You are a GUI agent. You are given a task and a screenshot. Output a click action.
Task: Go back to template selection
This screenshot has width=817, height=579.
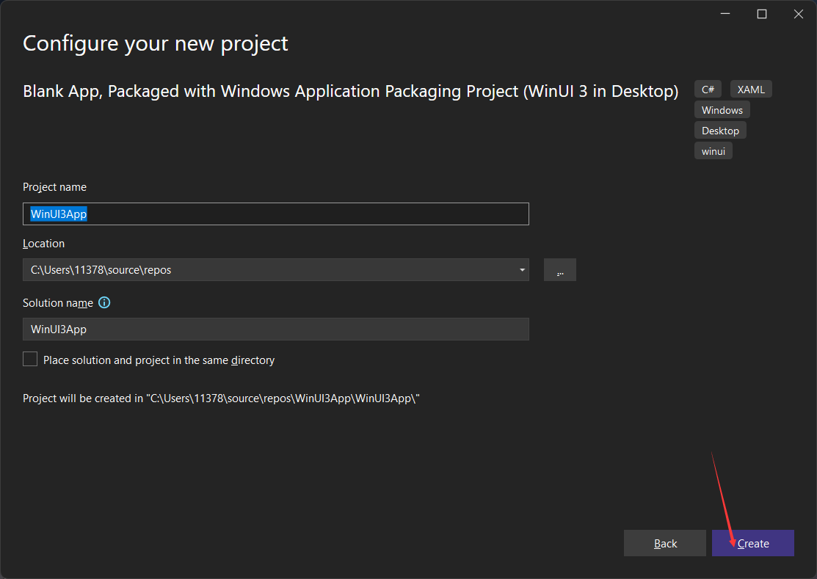[x=664, y=543]
